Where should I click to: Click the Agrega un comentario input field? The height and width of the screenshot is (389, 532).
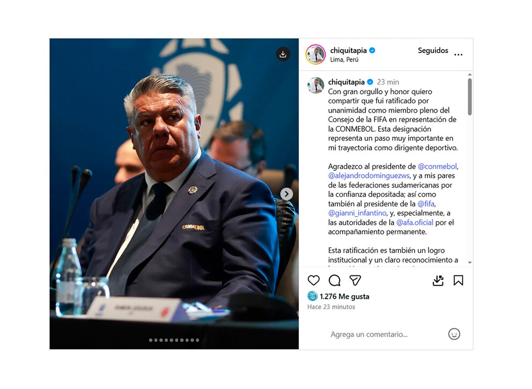tap(369, 334)
